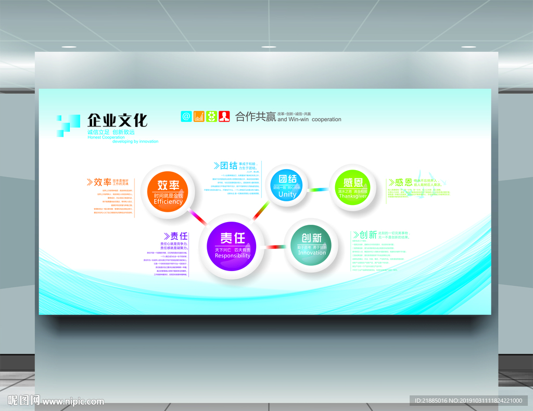Click the orange Efficiency circle
Screen dimensions: 533x411
coord(168,191)
